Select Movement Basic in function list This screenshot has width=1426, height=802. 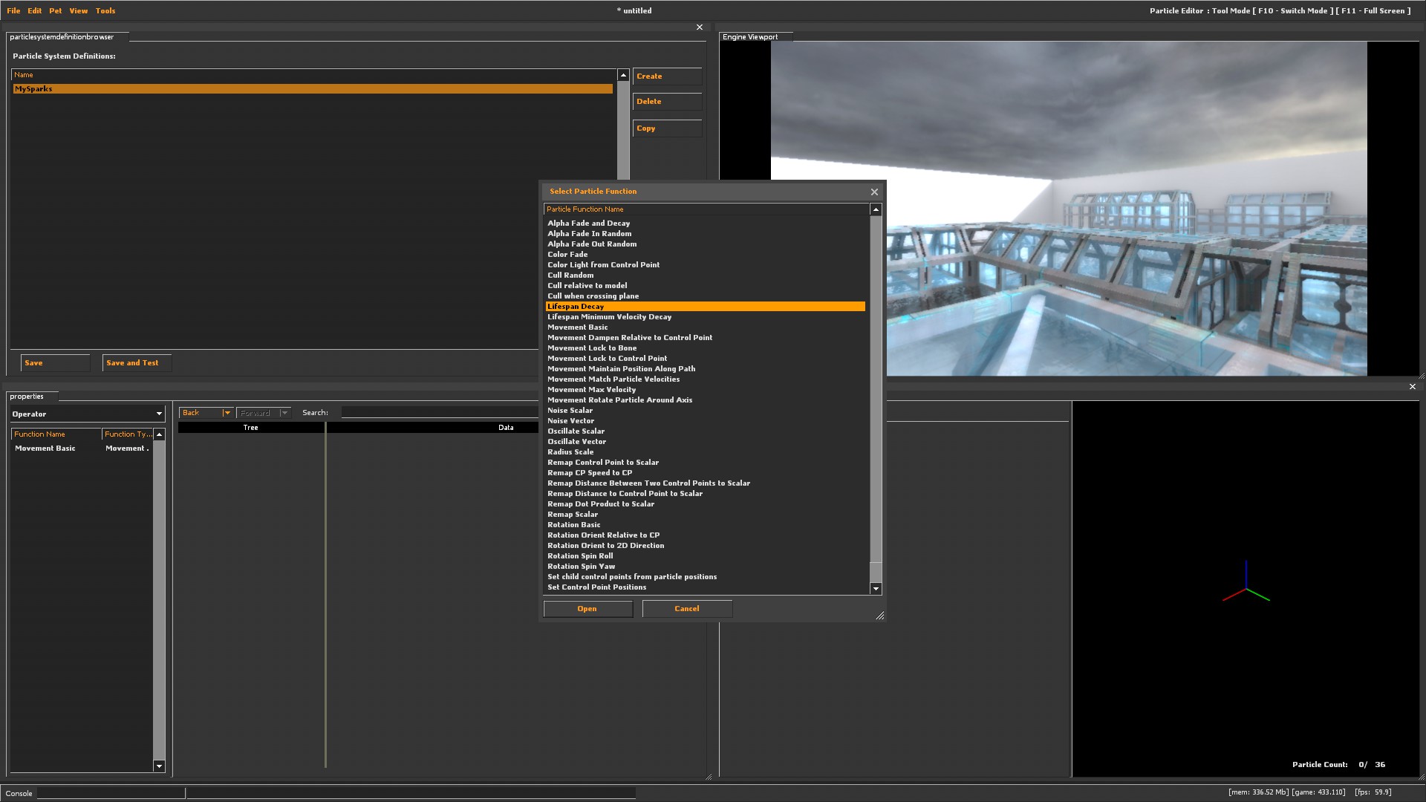click(x=578, y=327)
